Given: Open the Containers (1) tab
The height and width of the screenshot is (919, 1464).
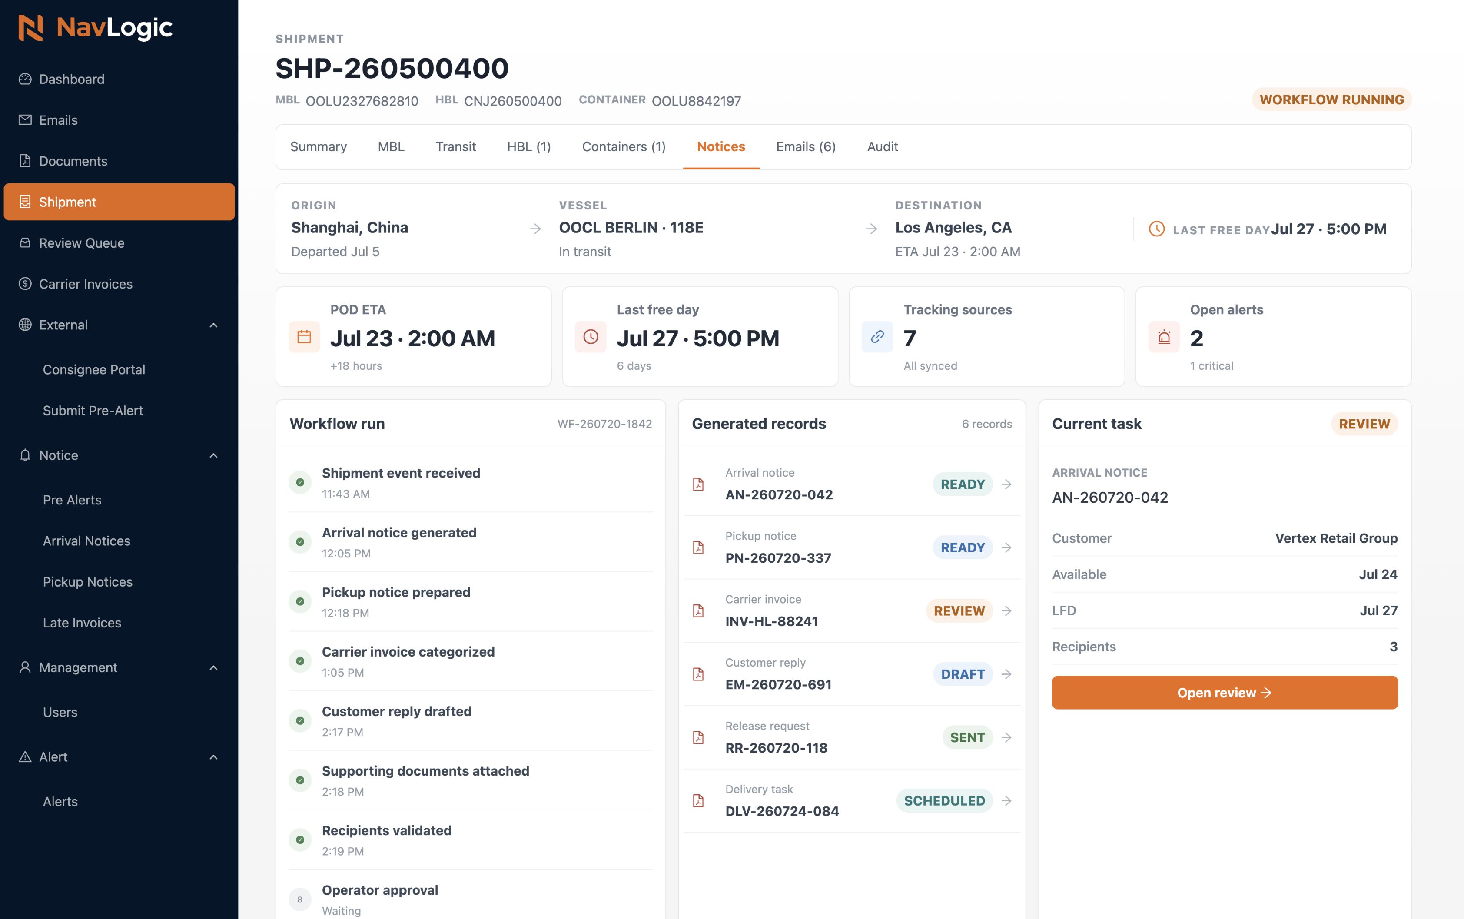Looking at the screenshot, I should pos(624,146).
